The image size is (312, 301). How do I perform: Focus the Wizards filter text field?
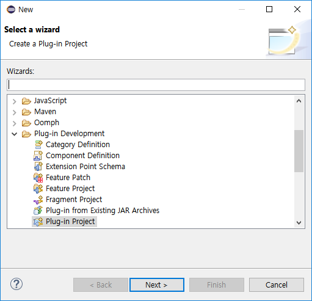[156, 85]
